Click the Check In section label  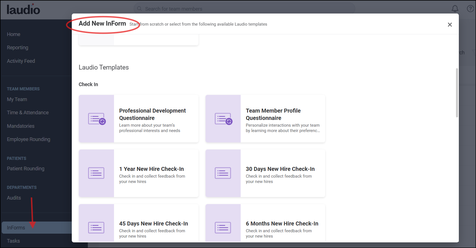coord(88,84)
